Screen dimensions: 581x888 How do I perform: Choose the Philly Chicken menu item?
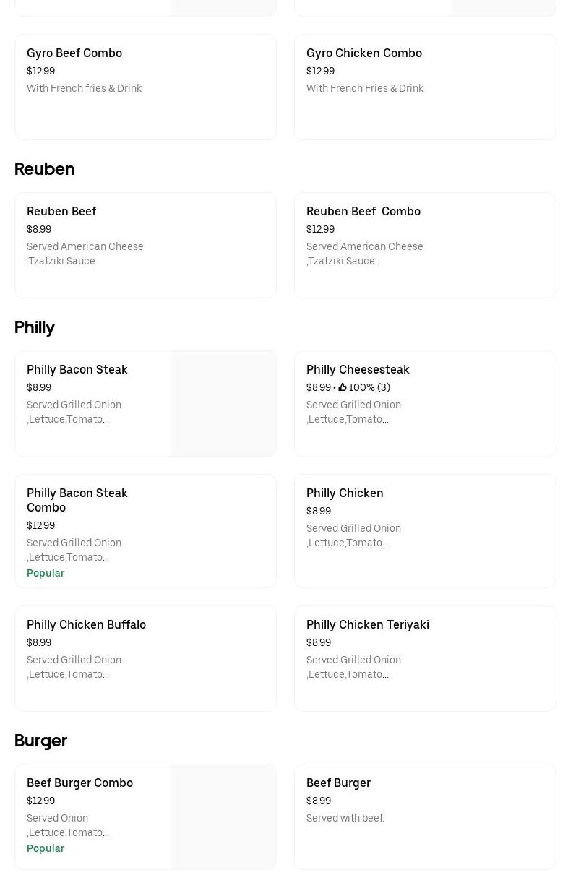coord(345,493)
